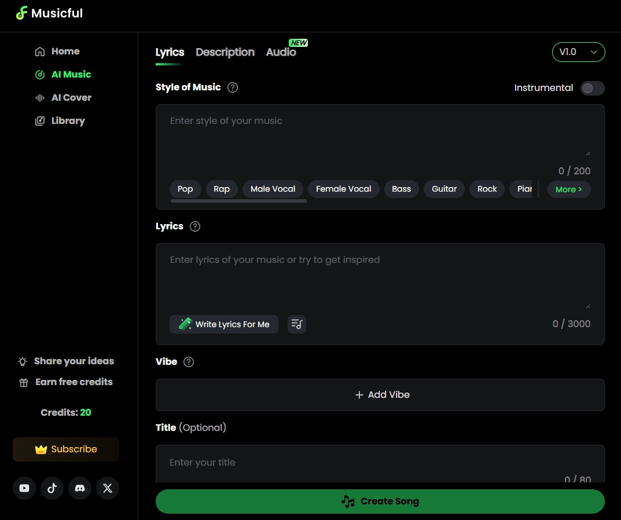Click the crown icon on Subscribe
The image size is (621, 520).
[x=41, y=449]
